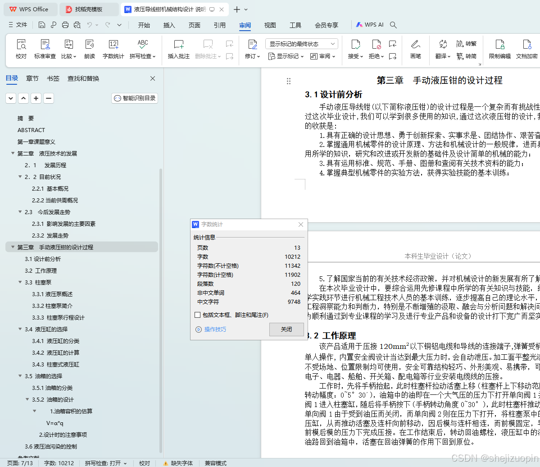Open 显示标记的最终状态 combo box
The image size is (540, 467).
pyautogui.click(x=302, y=44)
